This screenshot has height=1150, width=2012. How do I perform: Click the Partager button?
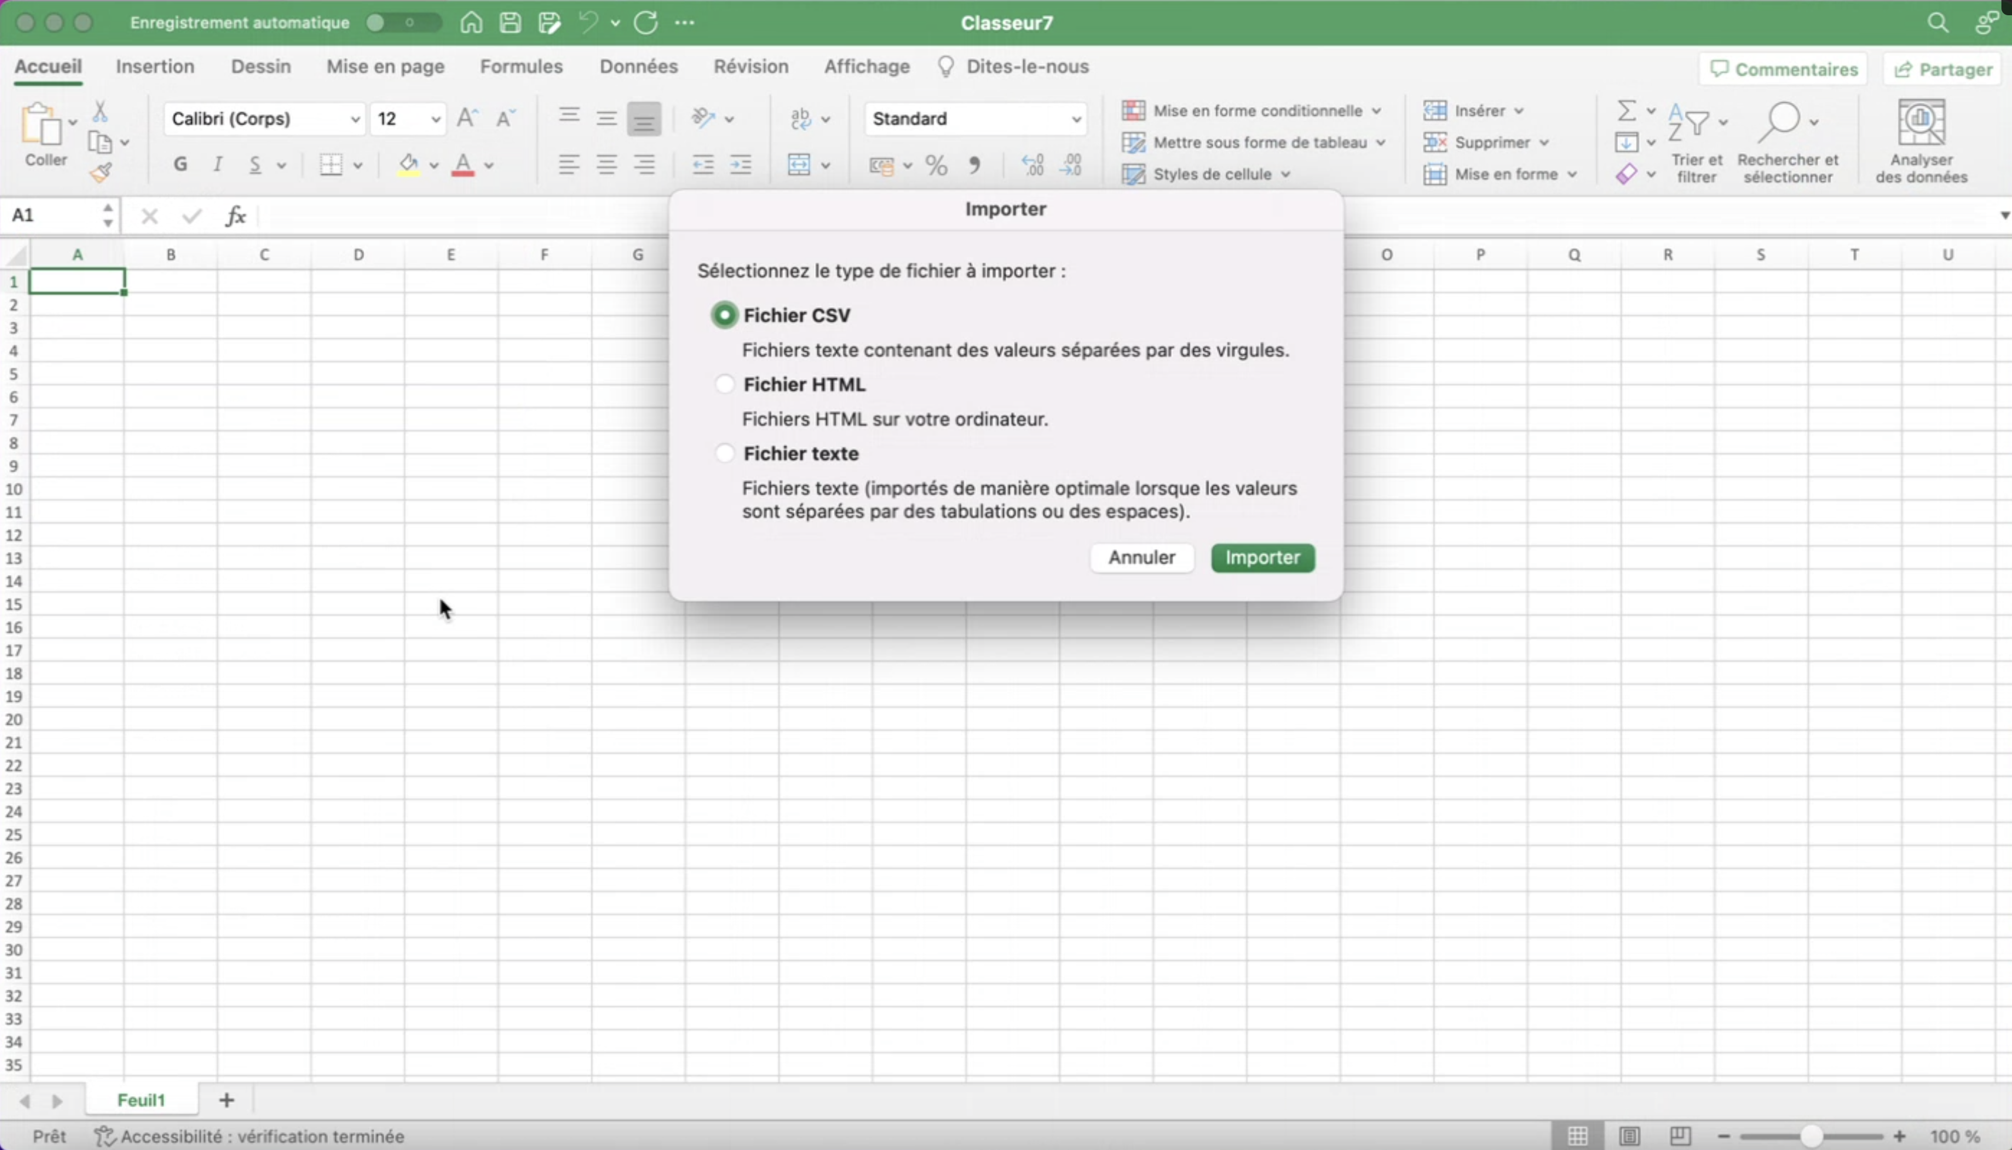[x=1943, y=69]
